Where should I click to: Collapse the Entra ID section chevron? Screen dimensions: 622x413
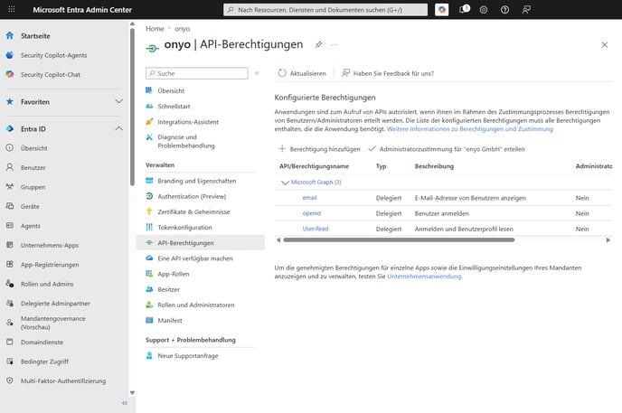point(118,128)
